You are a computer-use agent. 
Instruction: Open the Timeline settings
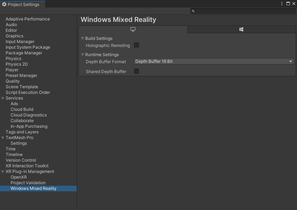tap(14, 155)
